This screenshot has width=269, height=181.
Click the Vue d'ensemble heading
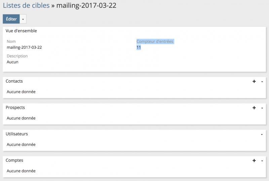[x=21, y=31]
